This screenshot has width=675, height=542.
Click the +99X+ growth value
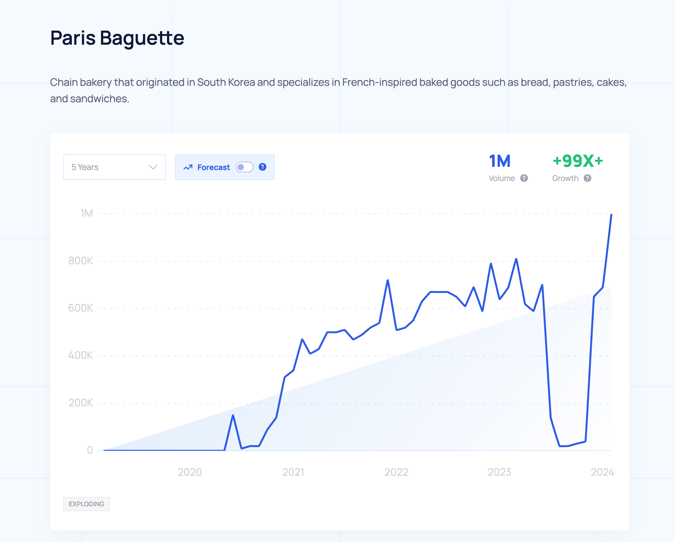578,161
